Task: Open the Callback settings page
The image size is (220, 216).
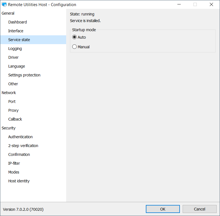Action: click(x=33, y=119)
